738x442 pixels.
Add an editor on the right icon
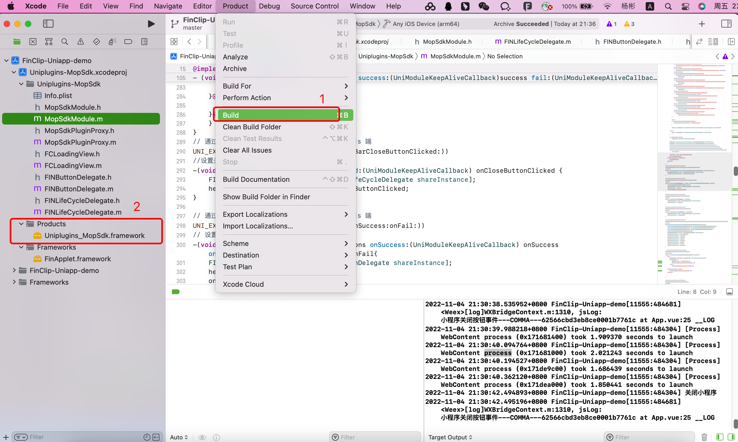pos(731,42)
